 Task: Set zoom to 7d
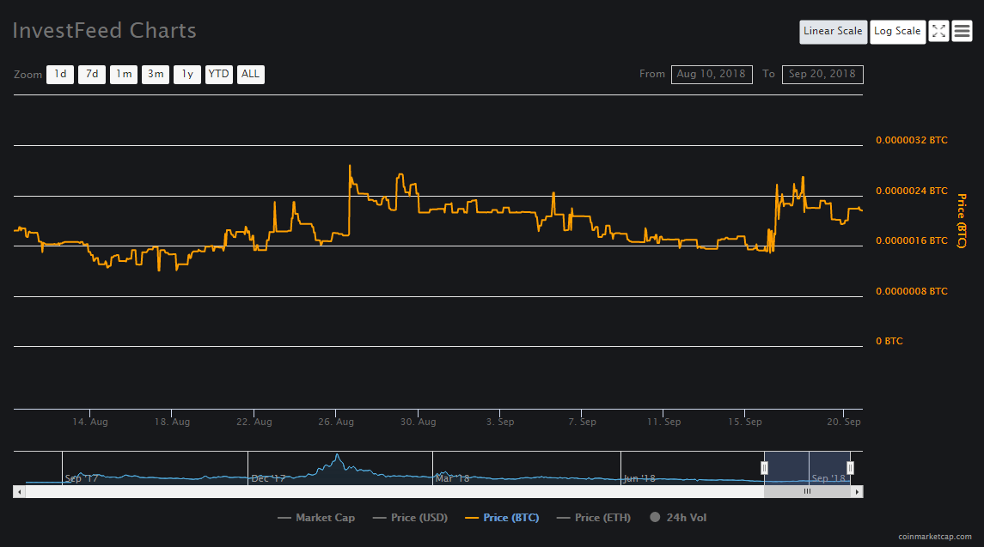(92, 74)
